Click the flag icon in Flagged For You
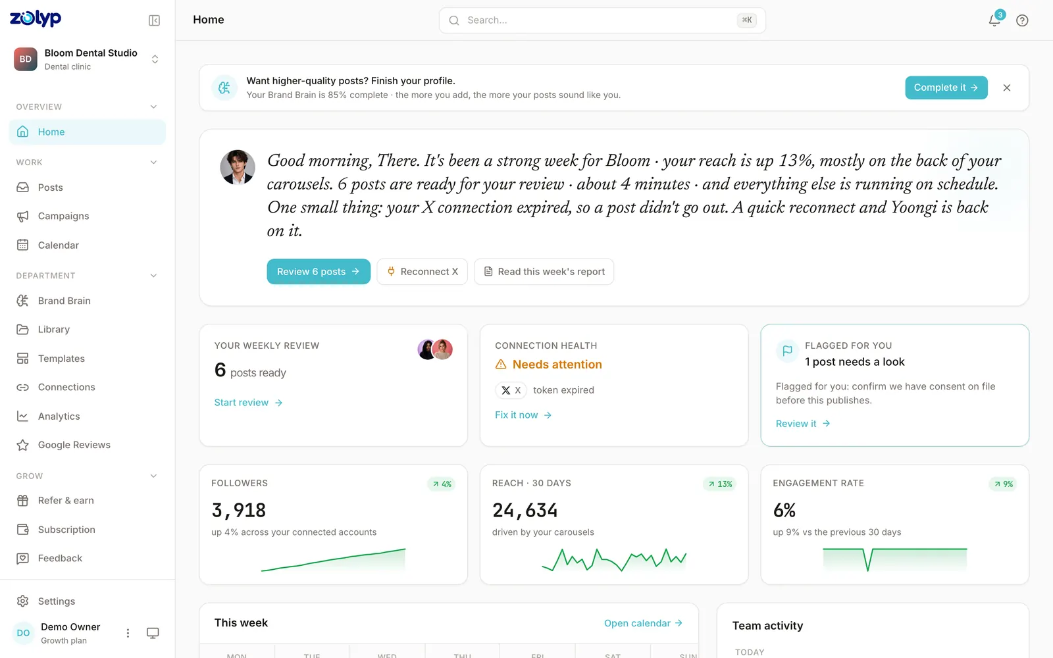The width and height of the screenshot is (1053, 658). (787, 351)
